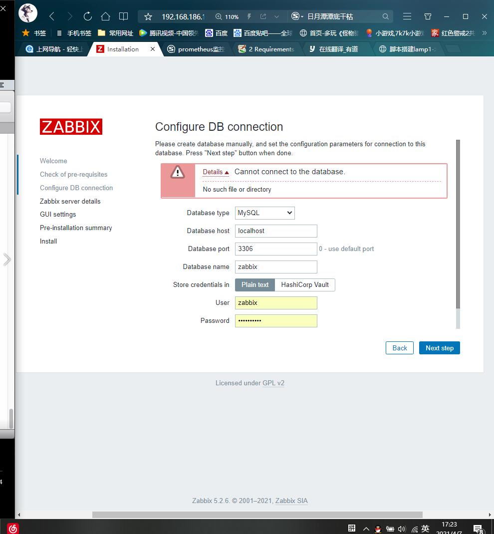
Task: Click the QQ penguin tray icon
Action: (x=378, y=529)
